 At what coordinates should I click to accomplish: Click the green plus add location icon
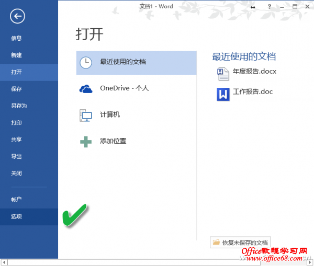point(86,142)
